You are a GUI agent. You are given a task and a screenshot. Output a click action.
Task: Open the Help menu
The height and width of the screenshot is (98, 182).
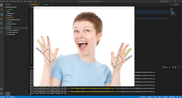[35, 1]
